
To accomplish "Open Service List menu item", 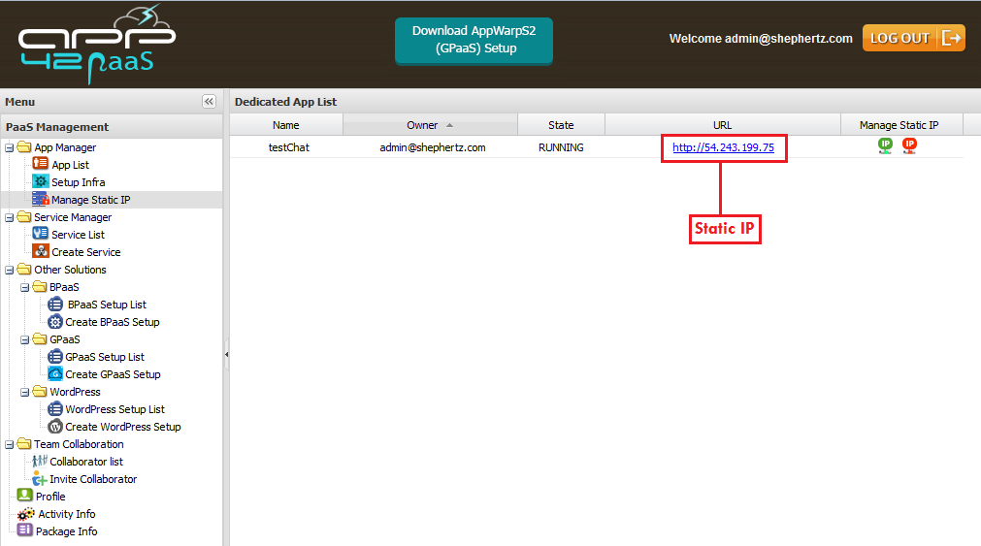I will [x=79, y=235].
